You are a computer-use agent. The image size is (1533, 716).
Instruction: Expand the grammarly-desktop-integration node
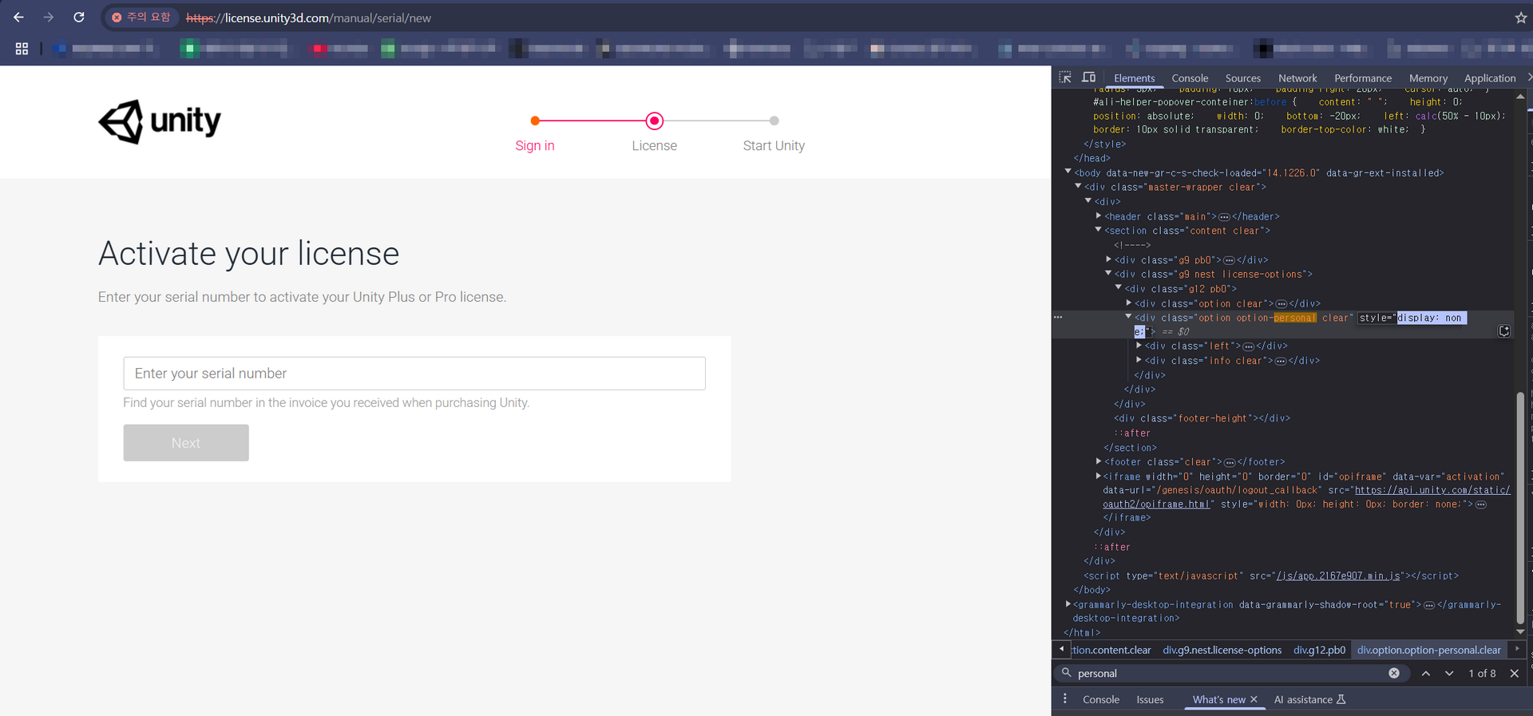pyautogui.click(x=1068, y=604)
